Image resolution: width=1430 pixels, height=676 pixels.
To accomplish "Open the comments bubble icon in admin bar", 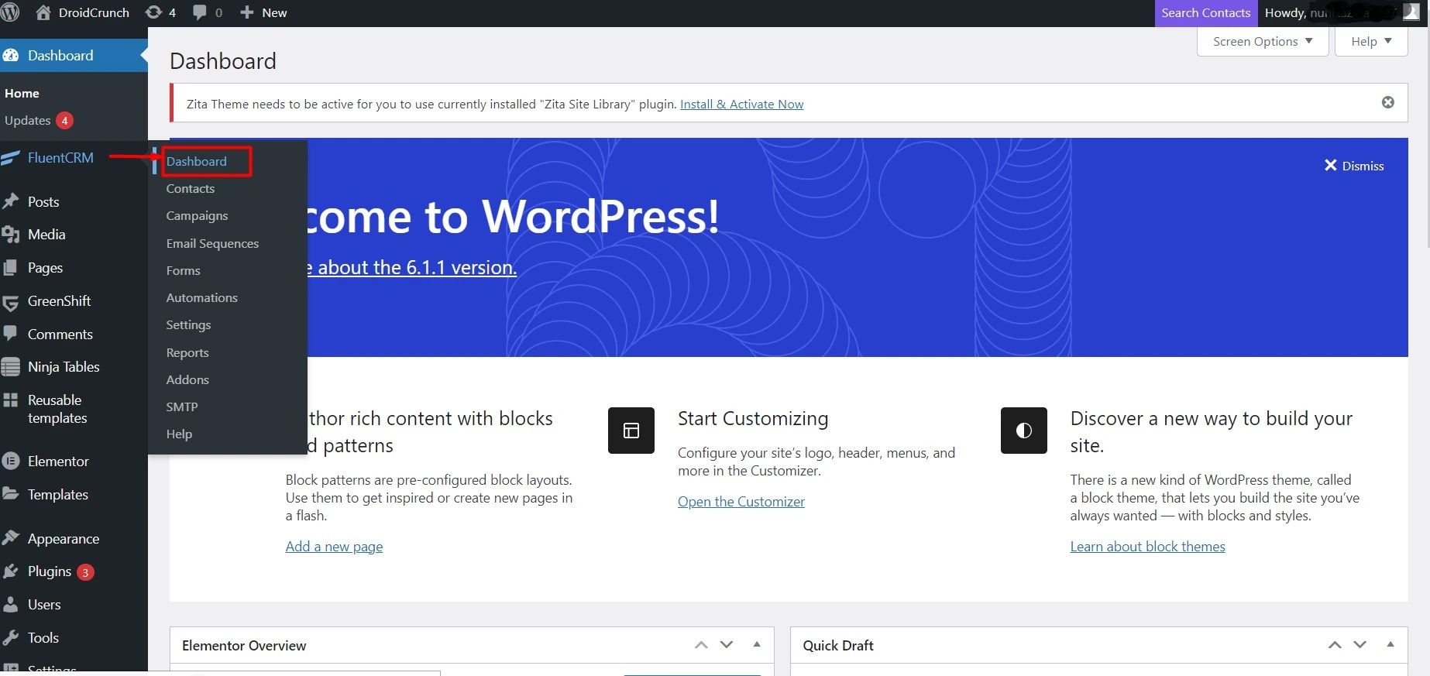I will 200,13.
